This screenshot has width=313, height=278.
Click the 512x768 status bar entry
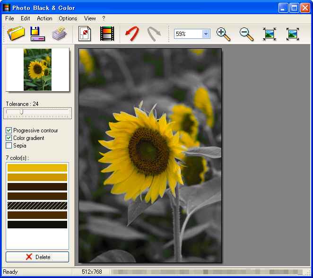point(92,271)
